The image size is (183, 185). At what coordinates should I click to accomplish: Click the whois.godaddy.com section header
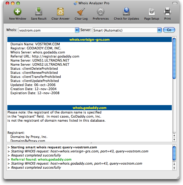pyautogui.click(x=89, y=108)
